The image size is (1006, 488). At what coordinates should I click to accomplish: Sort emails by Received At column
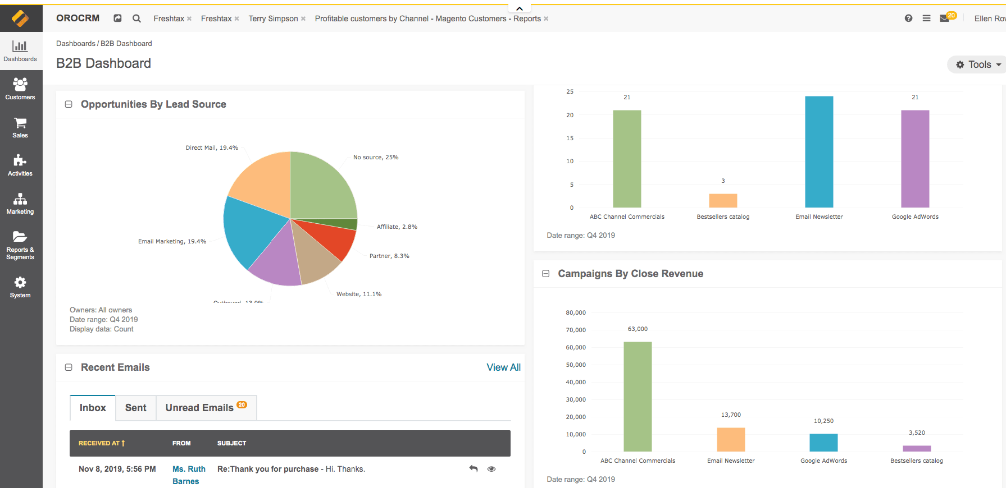102,443
